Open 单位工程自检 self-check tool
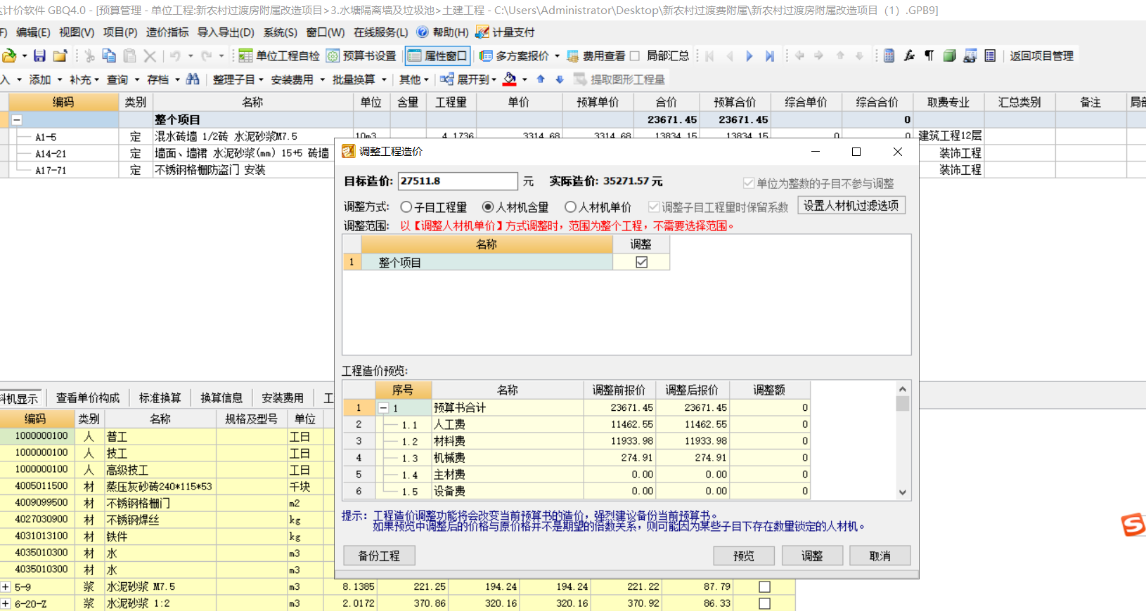 [279, 55]
